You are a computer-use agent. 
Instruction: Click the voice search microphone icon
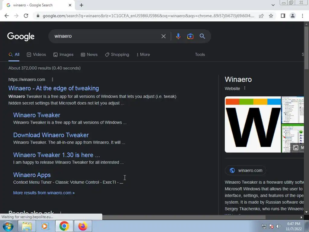(x=178, y=36)
